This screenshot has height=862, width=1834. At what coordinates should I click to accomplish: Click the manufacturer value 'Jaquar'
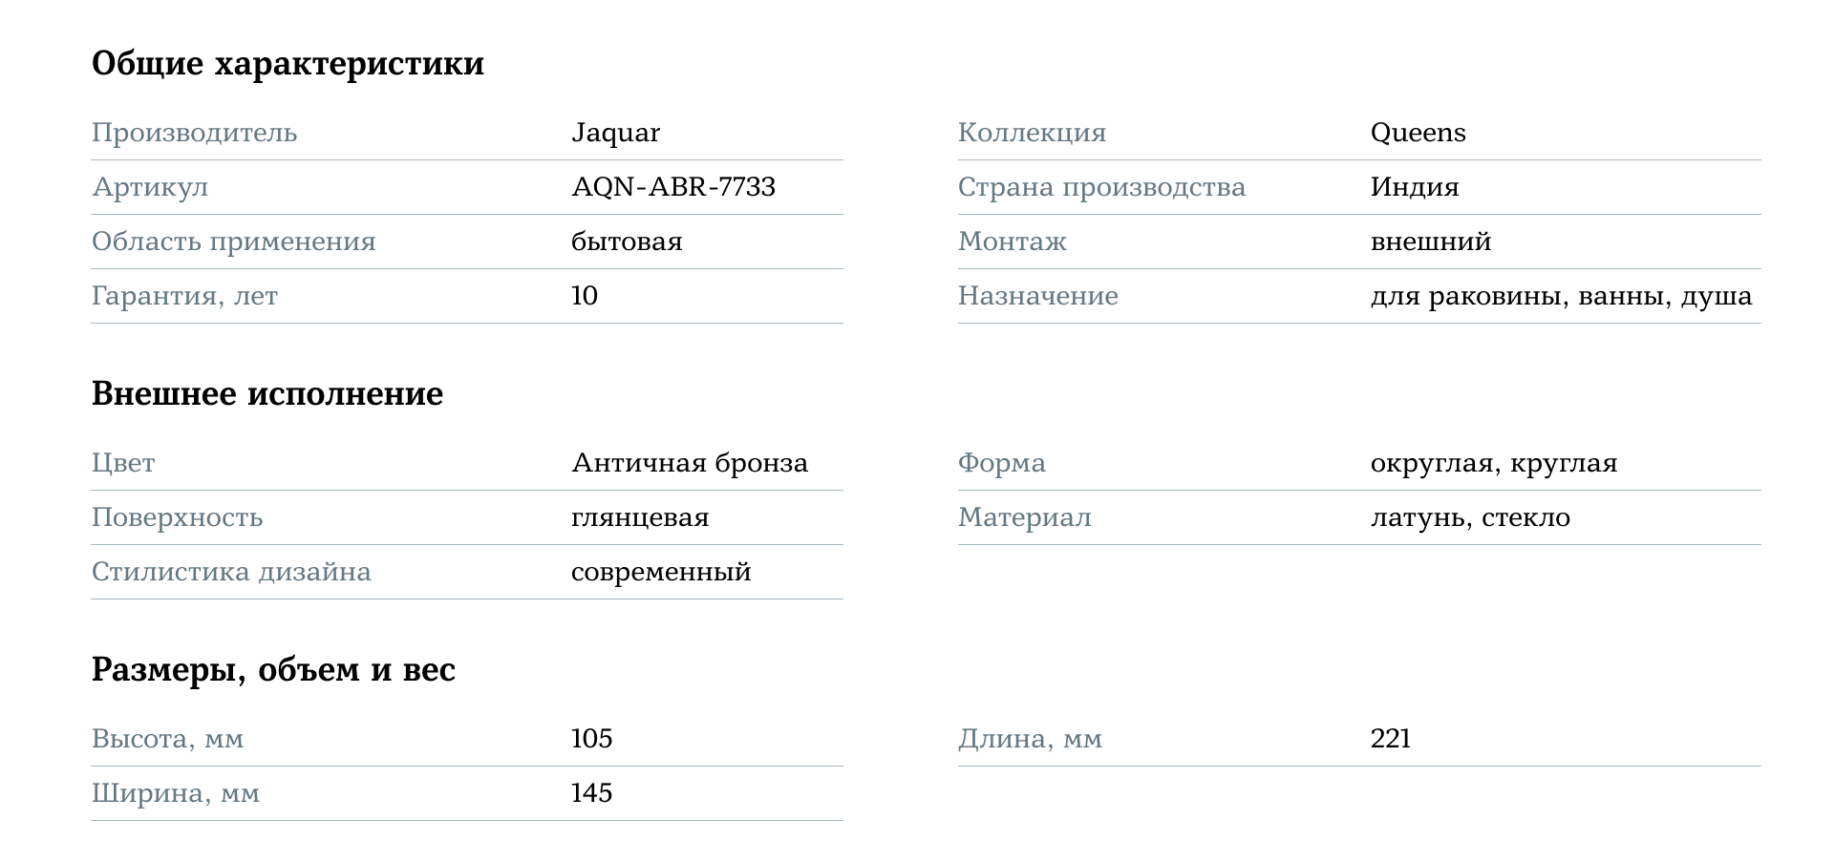[x=615, y=133]
